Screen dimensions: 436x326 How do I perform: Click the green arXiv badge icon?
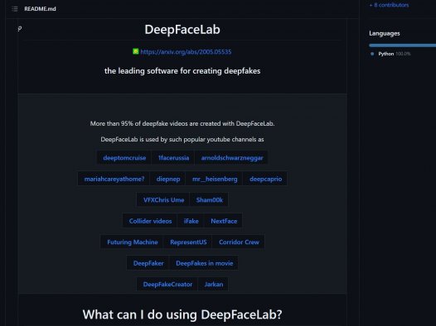click(135, 51)
